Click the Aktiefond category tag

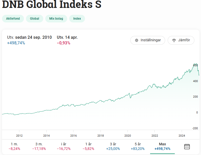(13, 19)
